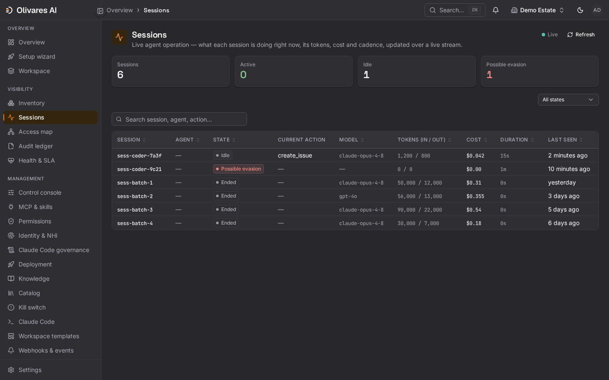Click the gpt-4o model cell
This screenshot has width=609, height=380.
[x=348, y=196]
